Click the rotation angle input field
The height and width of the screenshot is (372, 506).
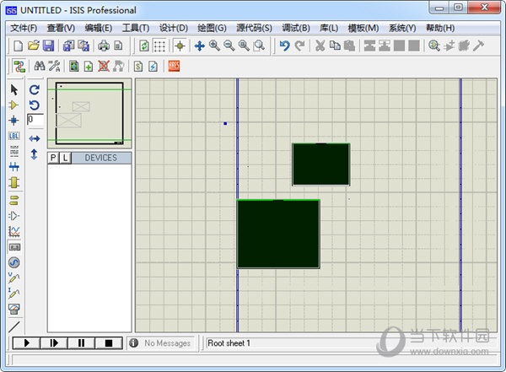pos(35,121)
